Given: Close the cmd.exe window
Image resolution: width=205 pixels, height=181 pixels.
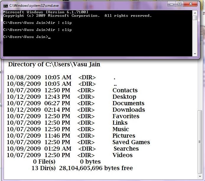Looking at the screenshot, I should coord(190,4).
